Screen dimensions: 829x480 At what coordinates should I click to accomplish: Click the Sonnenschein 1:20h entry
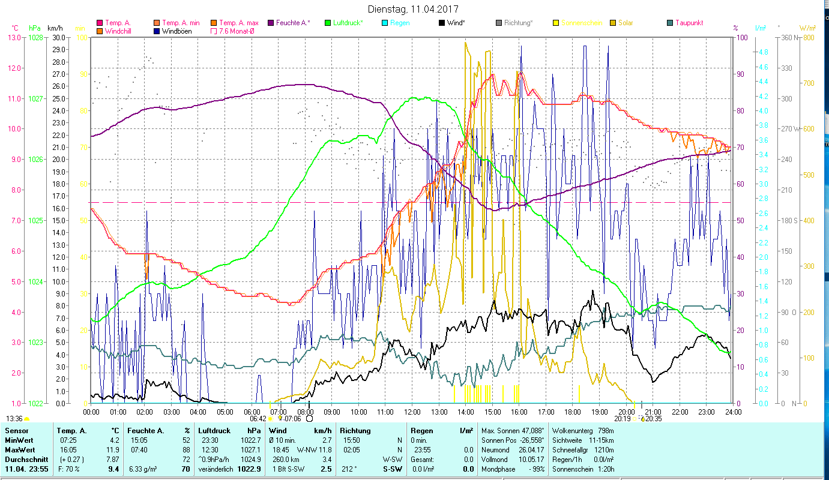(x=582, y=469)
